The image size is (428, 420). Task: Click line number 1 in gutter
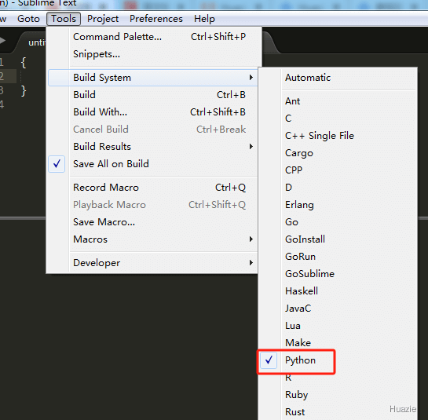point(2,63)
